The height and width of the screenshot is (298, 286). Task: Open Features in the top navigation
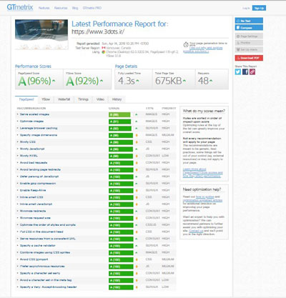[44, 8]
